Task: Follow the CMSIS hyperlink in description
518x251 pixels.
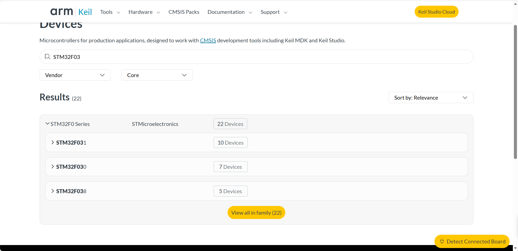Action: [x=208, y=40]
